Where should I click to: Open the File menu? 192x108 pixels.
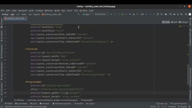2,10
